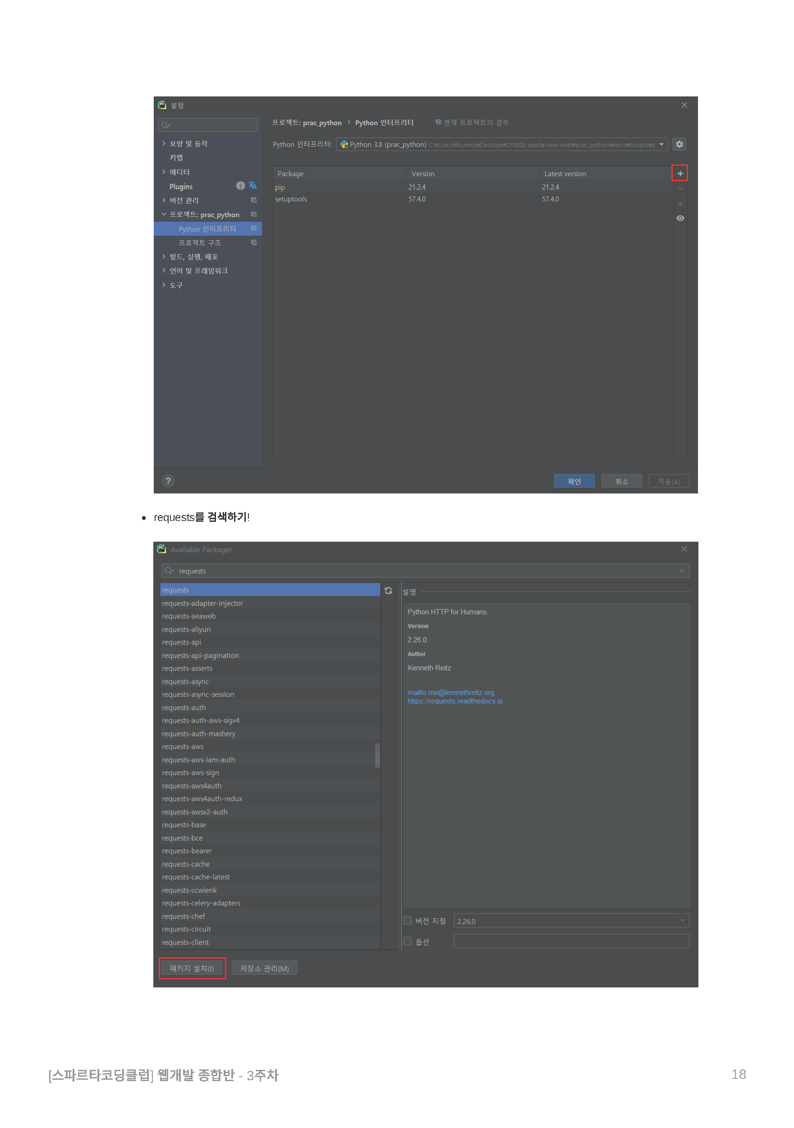The height and width of the screenshot is (1128, 794).
Task: Click the 옵션 text input field
Action: point(571,941)
